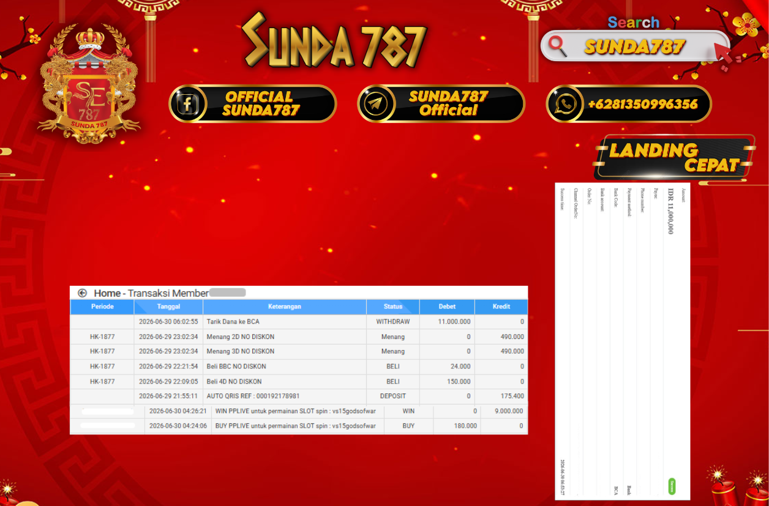Click the WIN status cell
Screen dimensions: 769x506
(x=408, y=411)
